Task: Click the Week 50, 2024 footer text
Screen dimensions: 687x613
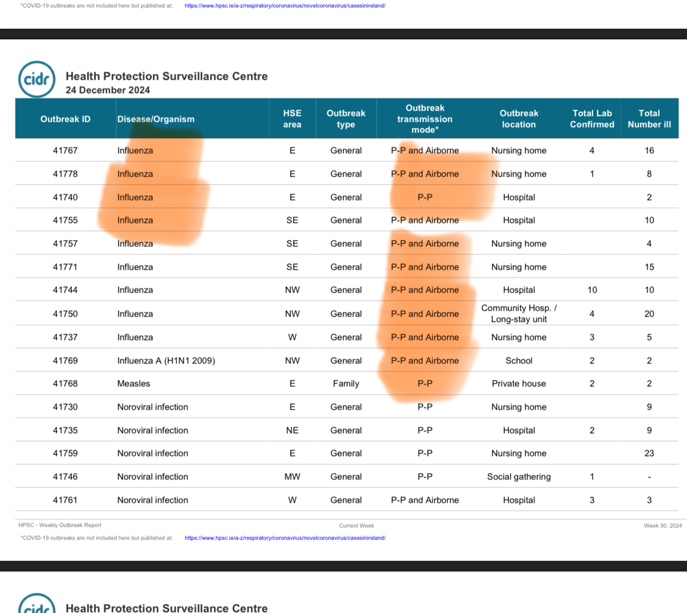Action: 663,526
